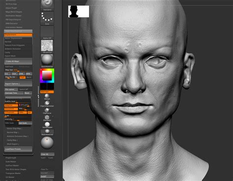
Task: Click the orange SwitchColor button
Action: tap(47, 92)
